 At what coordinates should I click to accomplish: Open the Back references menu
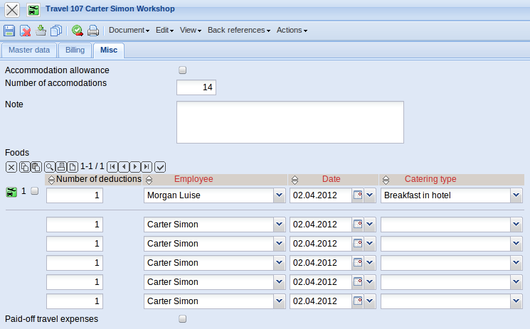coord(238,31)
